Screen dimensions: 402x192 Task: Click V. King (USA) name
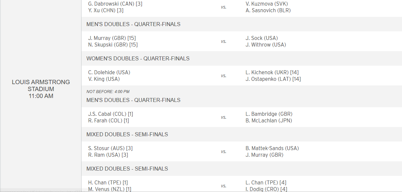point(104,79)
